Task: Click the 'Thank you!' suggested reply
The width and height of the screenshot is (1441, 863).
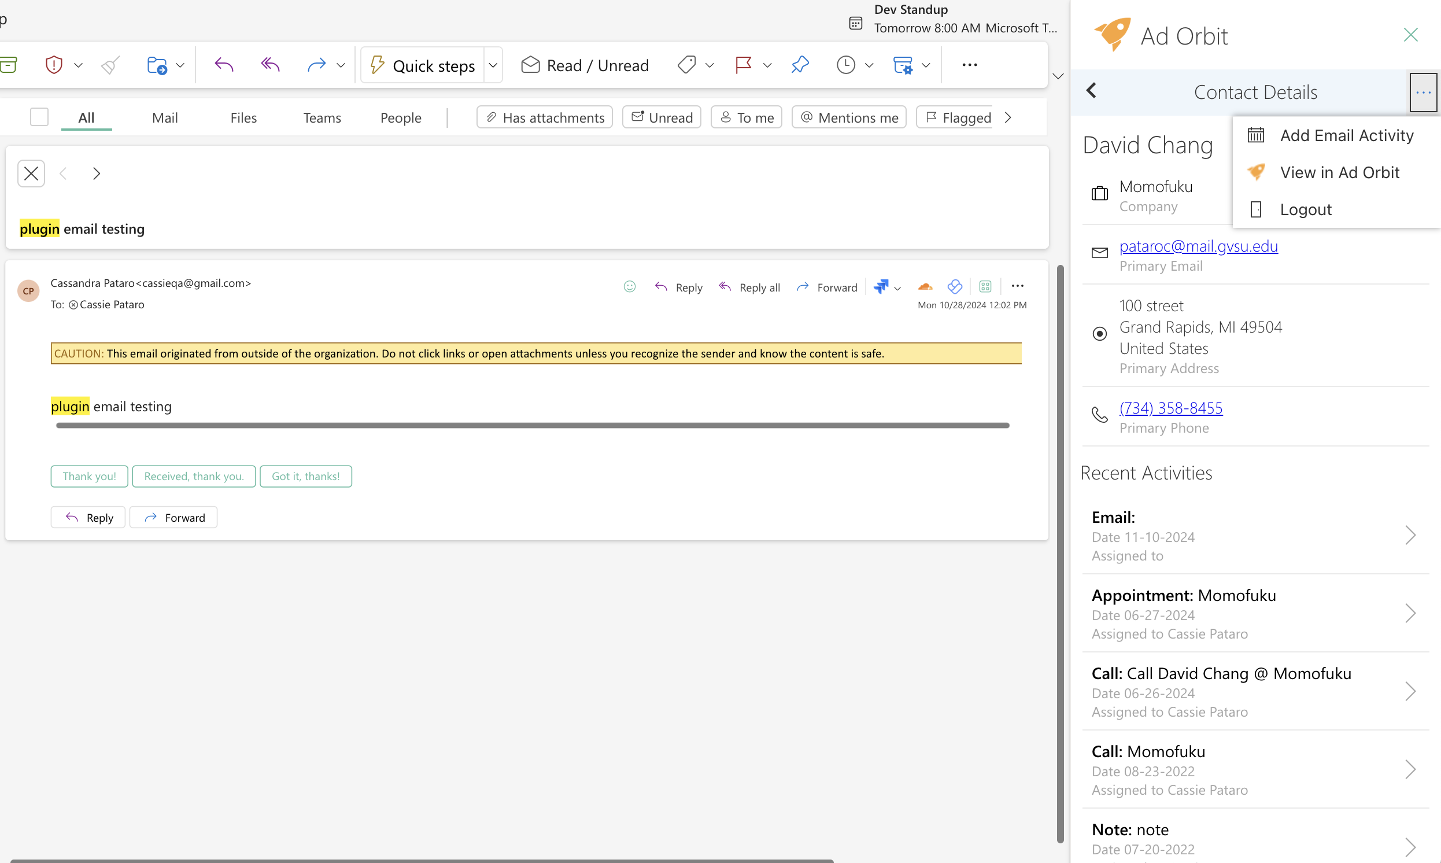Action: [90, 476]
